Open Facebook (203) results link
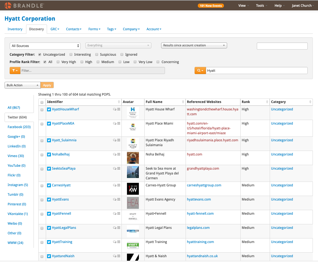This screenshot has height=262, width=318. 19,127
